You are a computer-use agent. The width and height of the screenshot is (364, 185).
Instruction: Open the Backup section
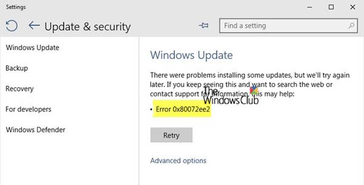click(17, 68)
